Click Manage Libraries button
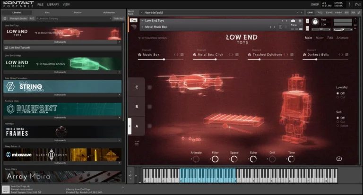This screenshot has height=195, width=363. [x=18, y=18]
